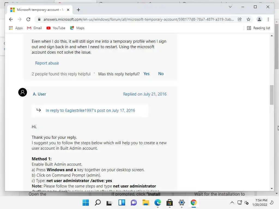Open Maps bookmark
The height and width of the screenshot is (209, 279).
pos(77,28)
